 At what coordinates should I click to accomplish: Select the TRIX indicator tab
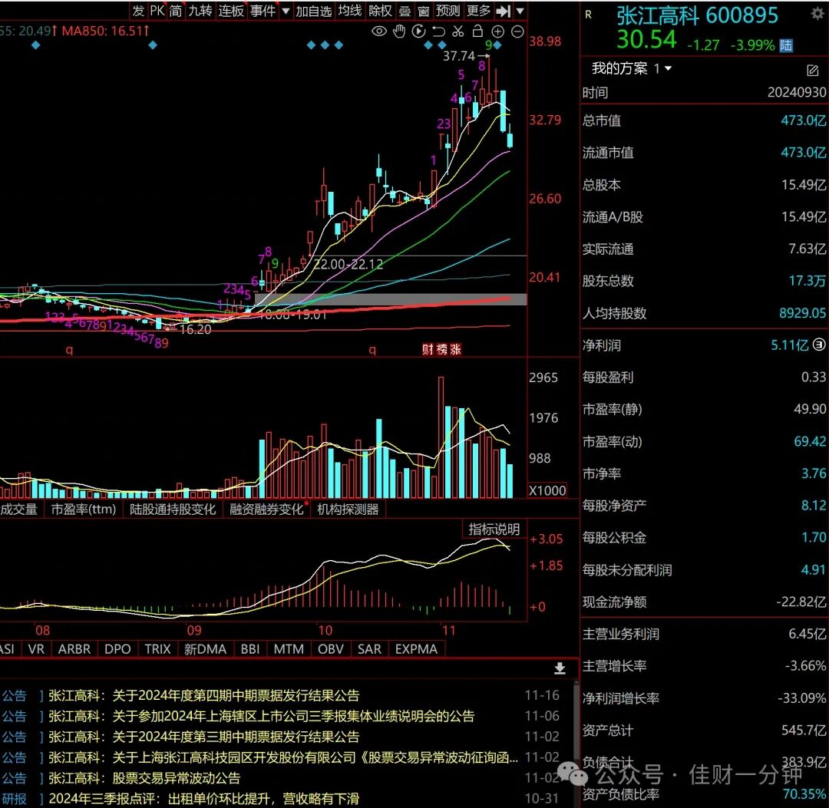point(157,649)
